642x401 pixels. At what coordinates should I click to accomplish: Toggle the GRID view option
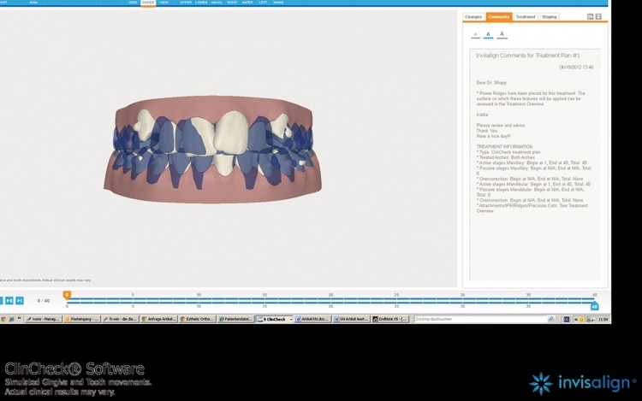click(133, 3)
